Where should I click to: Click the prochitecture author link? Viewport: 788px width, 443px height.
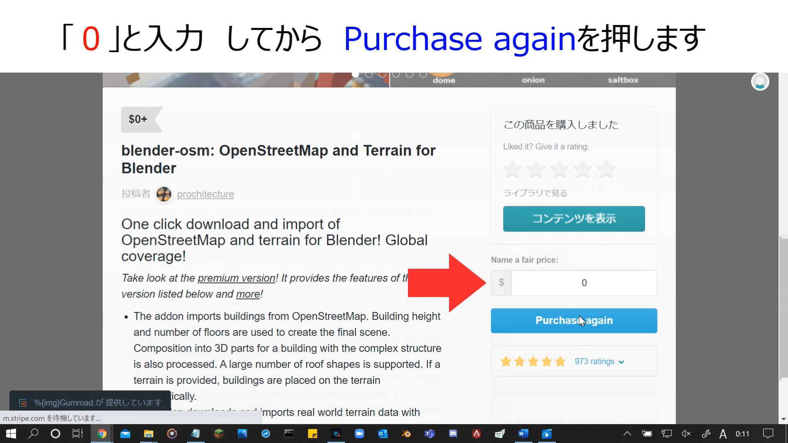pyautogui.click(x=205, y=194)
